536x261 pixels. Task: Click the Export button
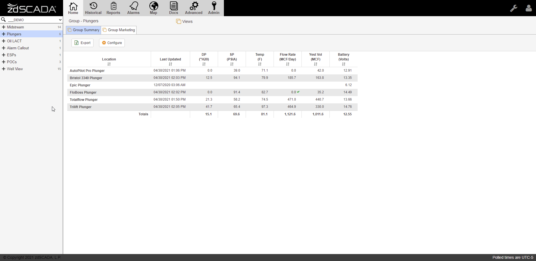(82, 43)
